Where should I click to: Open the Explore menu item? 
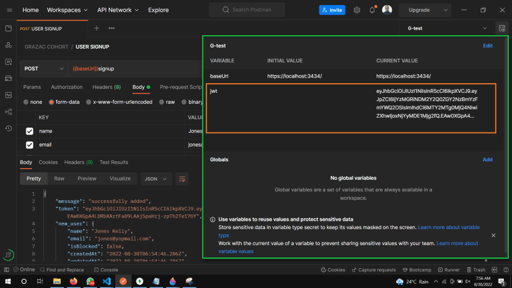pyautogui.click(x=158, y=10)
